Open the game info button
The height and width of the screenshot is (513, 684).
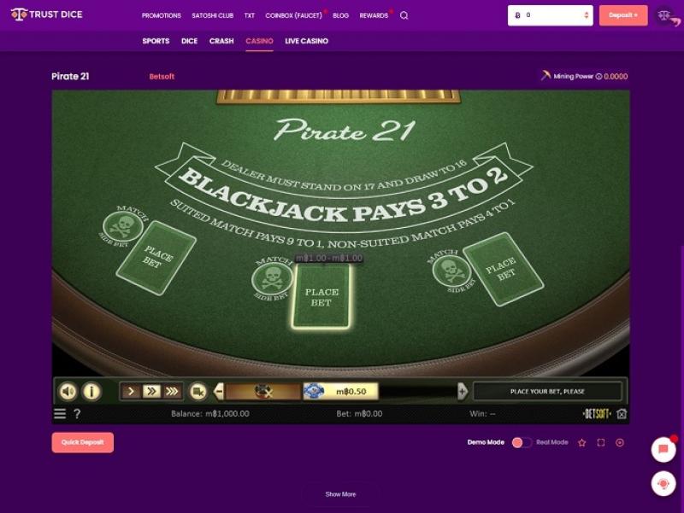[x=91, y=392]
